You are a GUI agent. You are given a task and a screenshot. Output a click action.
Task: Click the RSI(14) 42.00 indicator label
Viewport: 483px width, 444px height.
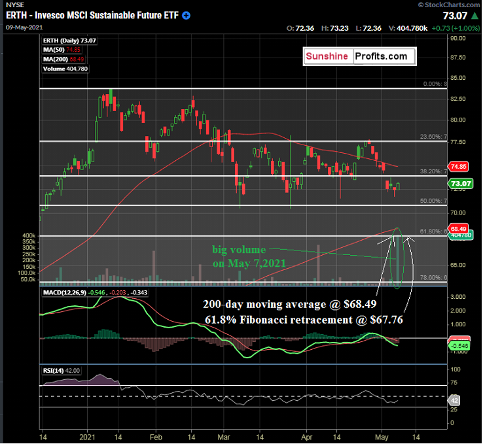click(x=62, y=371)
